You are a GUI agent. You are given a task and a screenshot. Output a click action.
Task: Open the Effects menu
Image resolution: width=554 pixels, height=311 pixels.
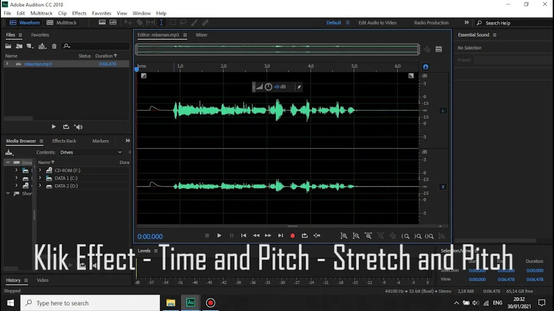click(79, 13)
